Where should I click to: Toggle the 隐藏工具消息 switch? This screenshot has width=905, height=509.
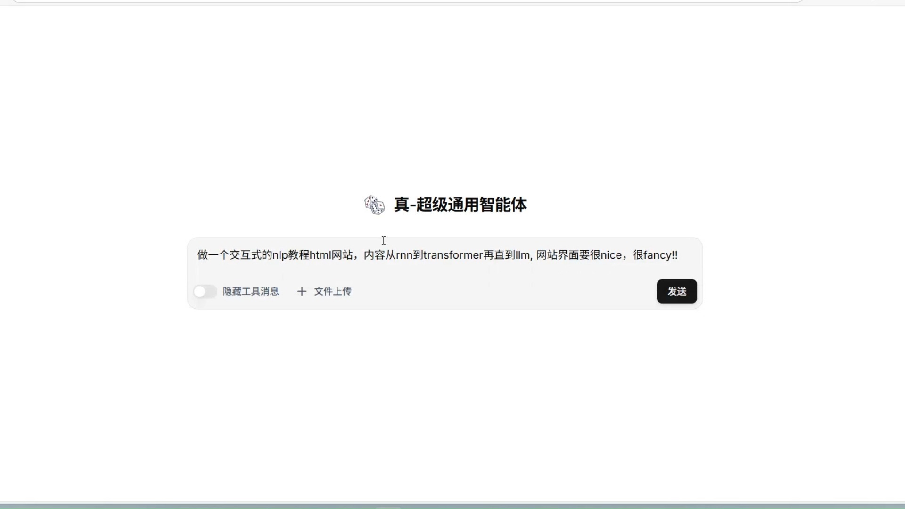[205, 291]
